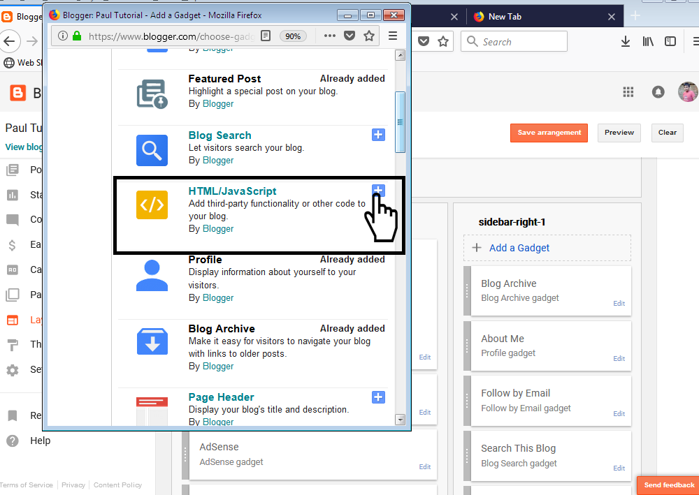This screenshot has height=495, width=699.
Task: Click the View blog link
Action: click(24, 147)
